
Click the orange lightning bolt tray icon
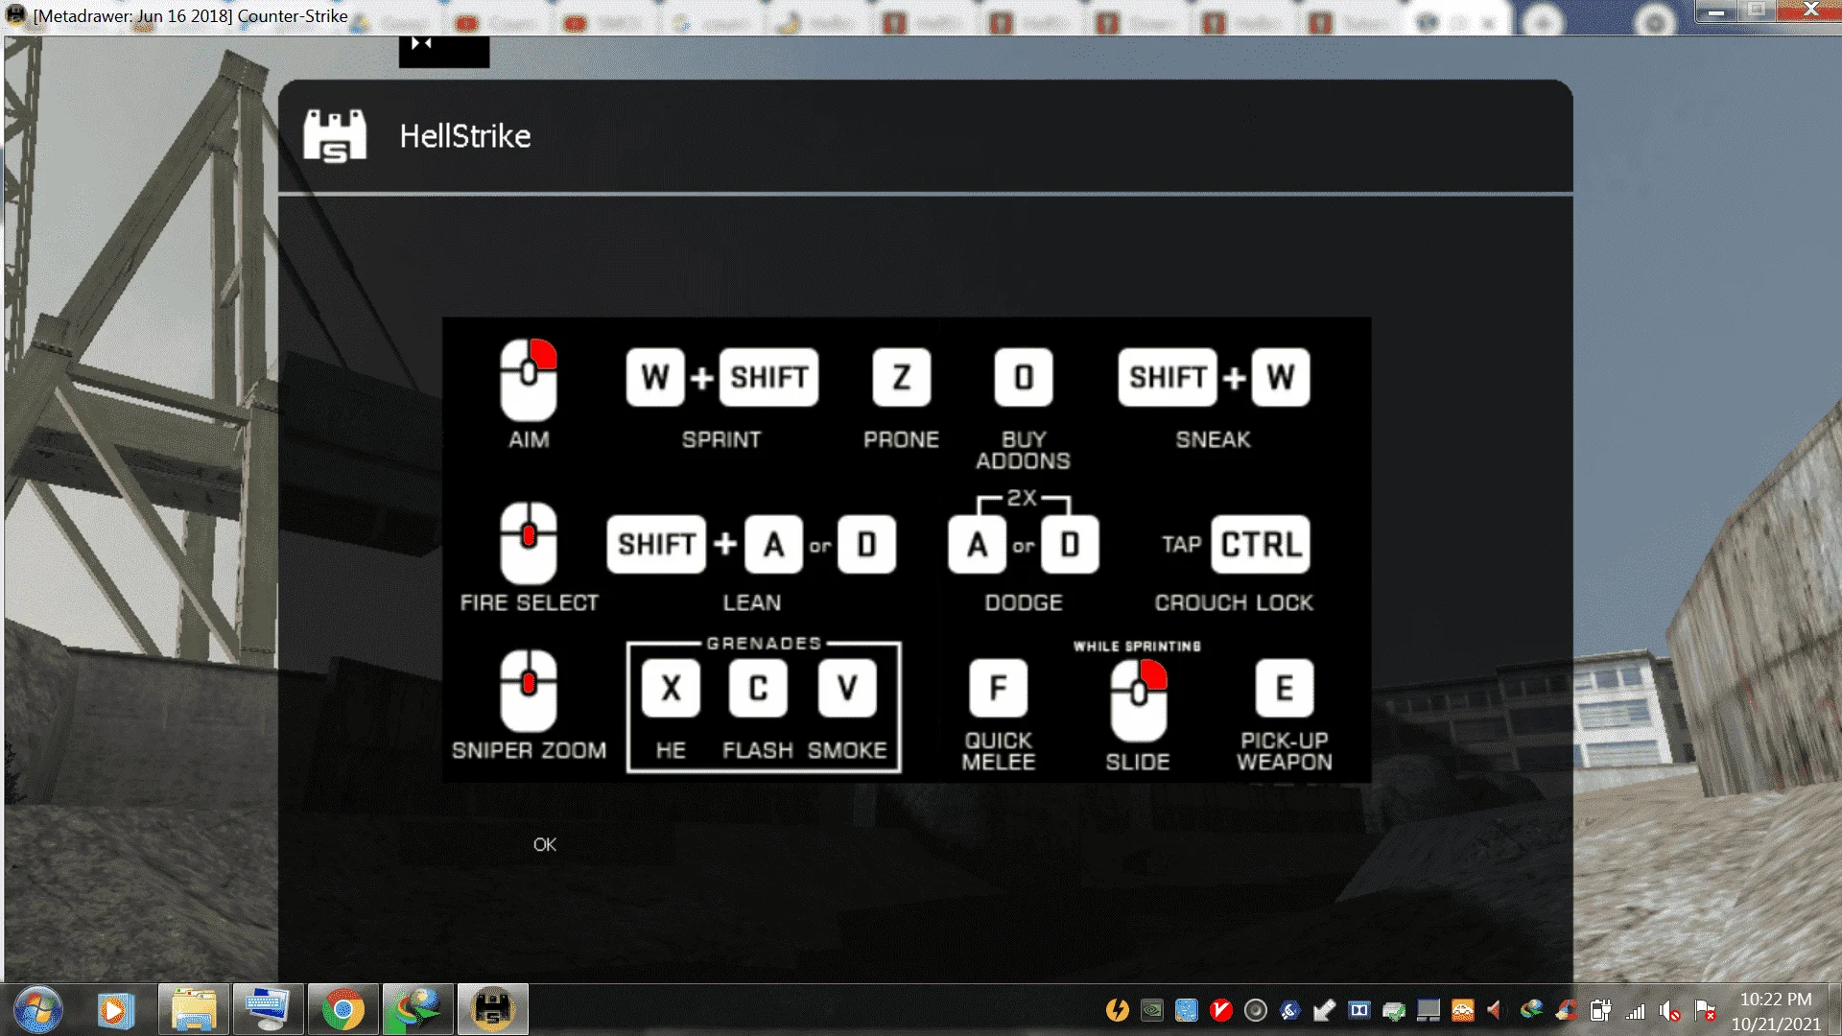[x=1118, y=1010]
